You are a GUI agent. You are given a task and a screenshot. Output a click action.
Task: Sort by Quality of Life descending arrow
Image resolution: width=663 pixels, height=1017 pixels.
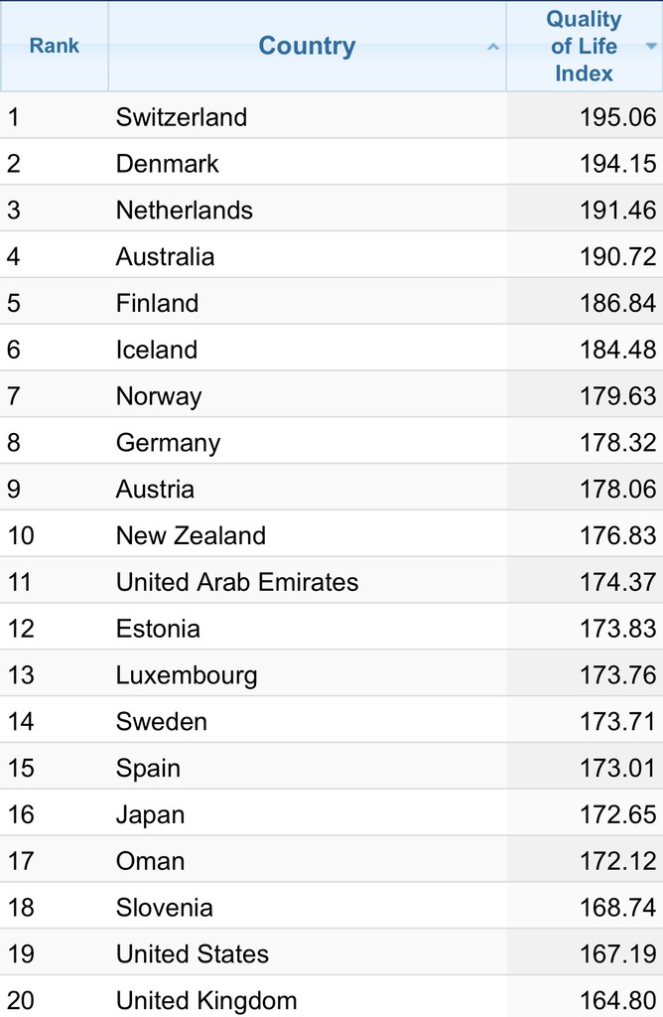651,46
